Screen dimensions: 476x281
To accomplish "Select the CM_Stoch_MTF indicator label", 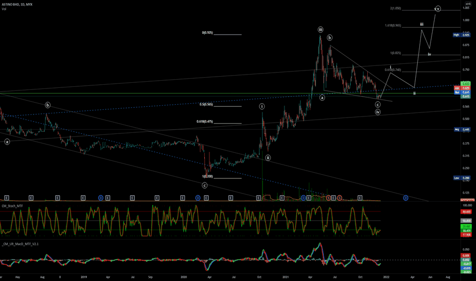I will pos(12,206).
